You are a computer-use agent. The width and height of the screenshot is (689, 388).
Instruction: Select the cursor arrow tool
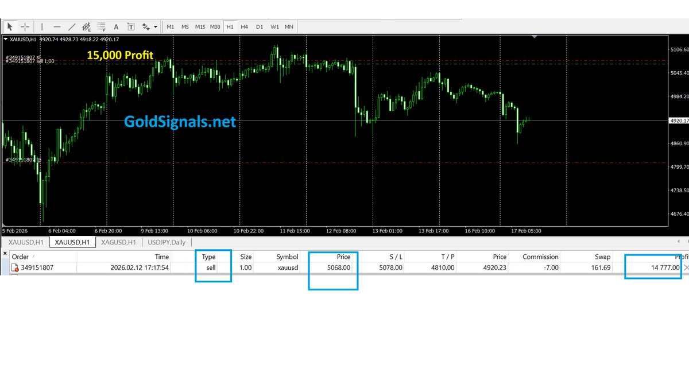pos(10,26)
